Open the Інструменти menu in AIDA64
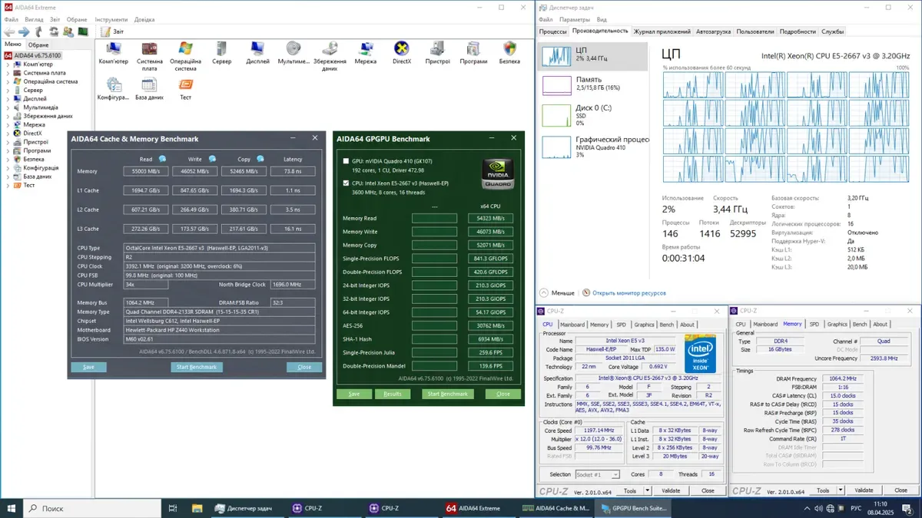The height and width of the screenshot is (518, 922). 111,19
